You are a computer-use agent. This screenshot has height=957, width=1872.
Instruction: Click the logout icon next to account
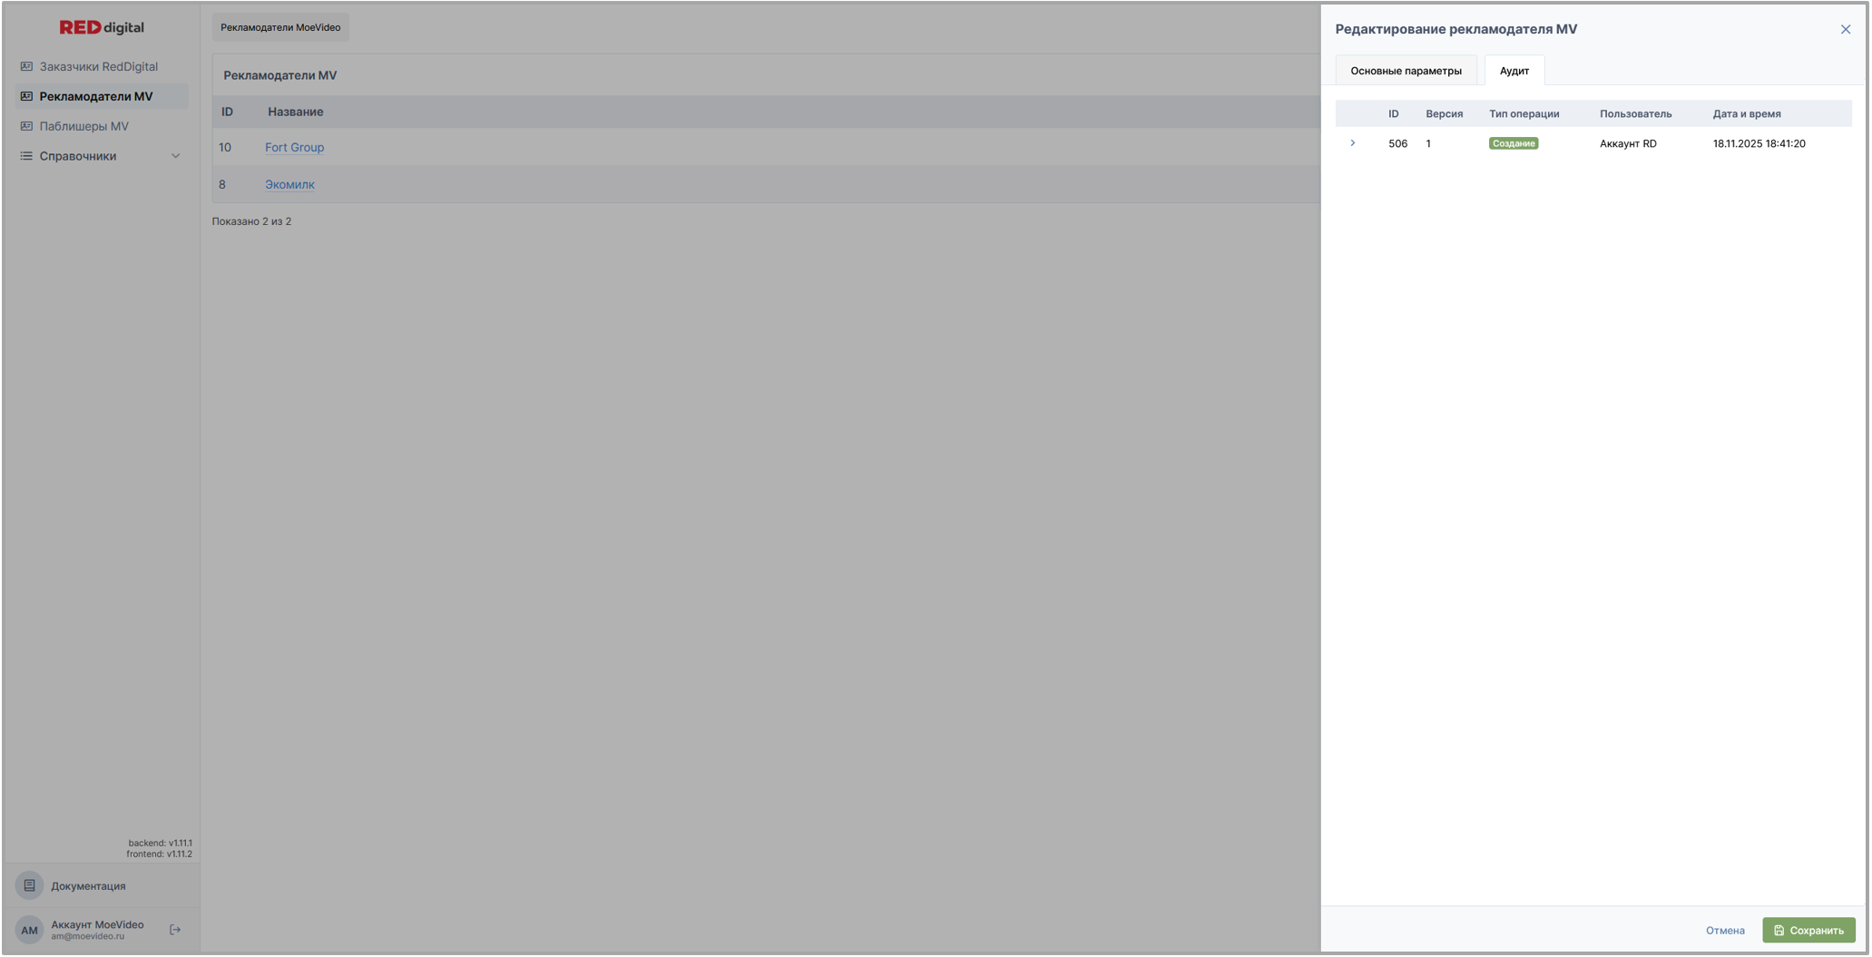coord(175,930)
